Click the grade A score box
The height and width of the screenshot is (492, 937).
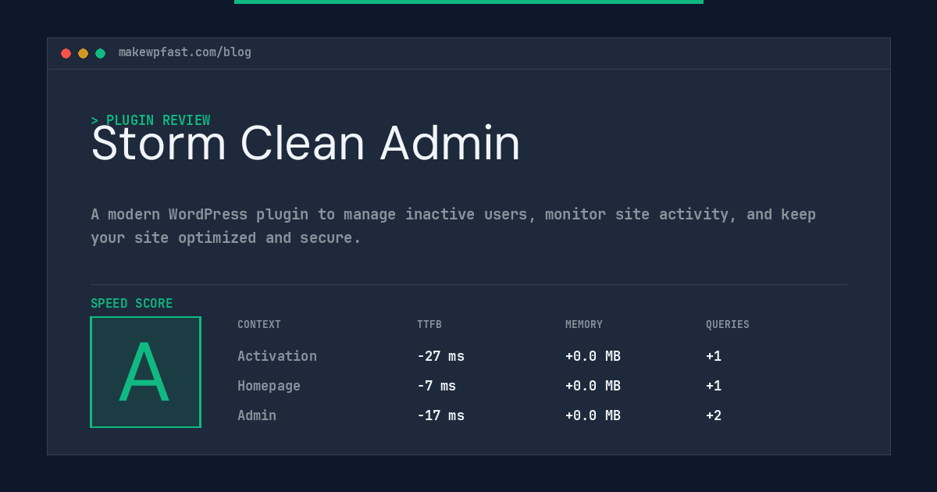[145, 372]
